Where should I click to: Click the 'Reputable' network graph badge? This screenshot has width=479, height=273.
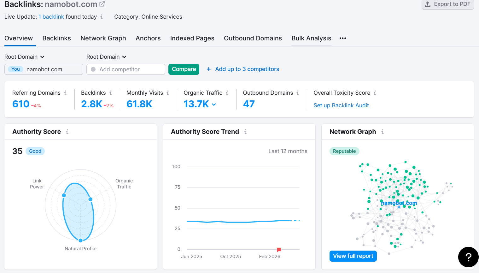(x=344, y=151)
